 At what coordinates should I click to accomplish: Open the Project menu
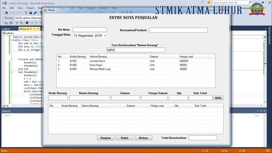click(30, 8)
